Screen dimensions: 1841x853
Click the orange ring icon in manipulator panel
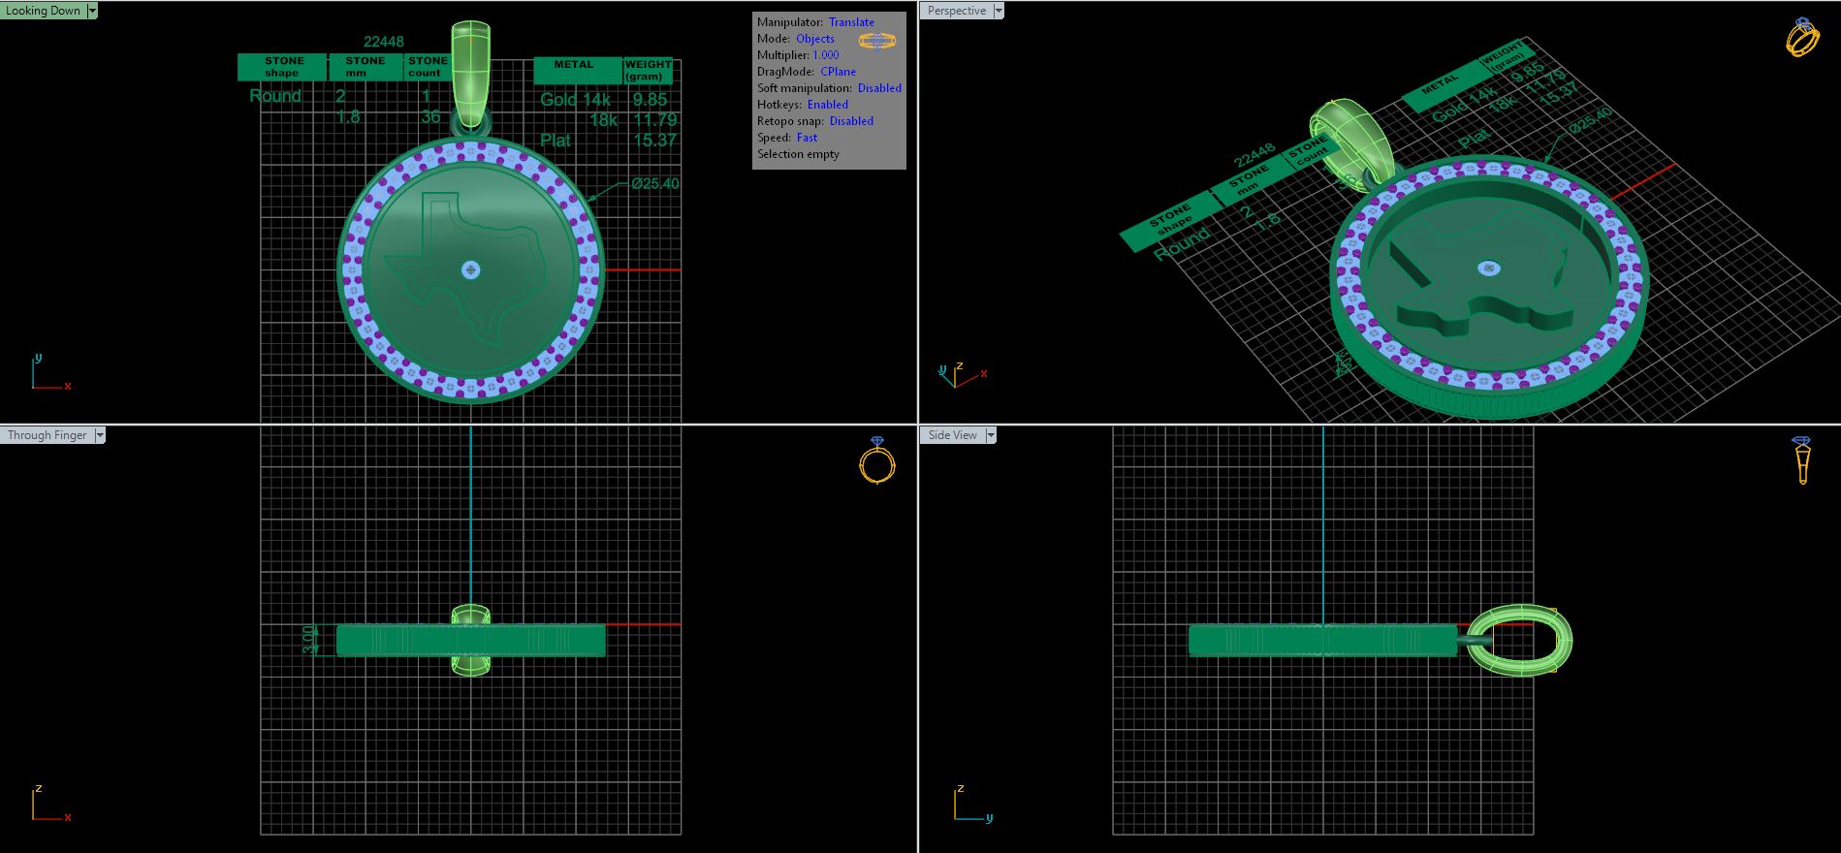876,41
